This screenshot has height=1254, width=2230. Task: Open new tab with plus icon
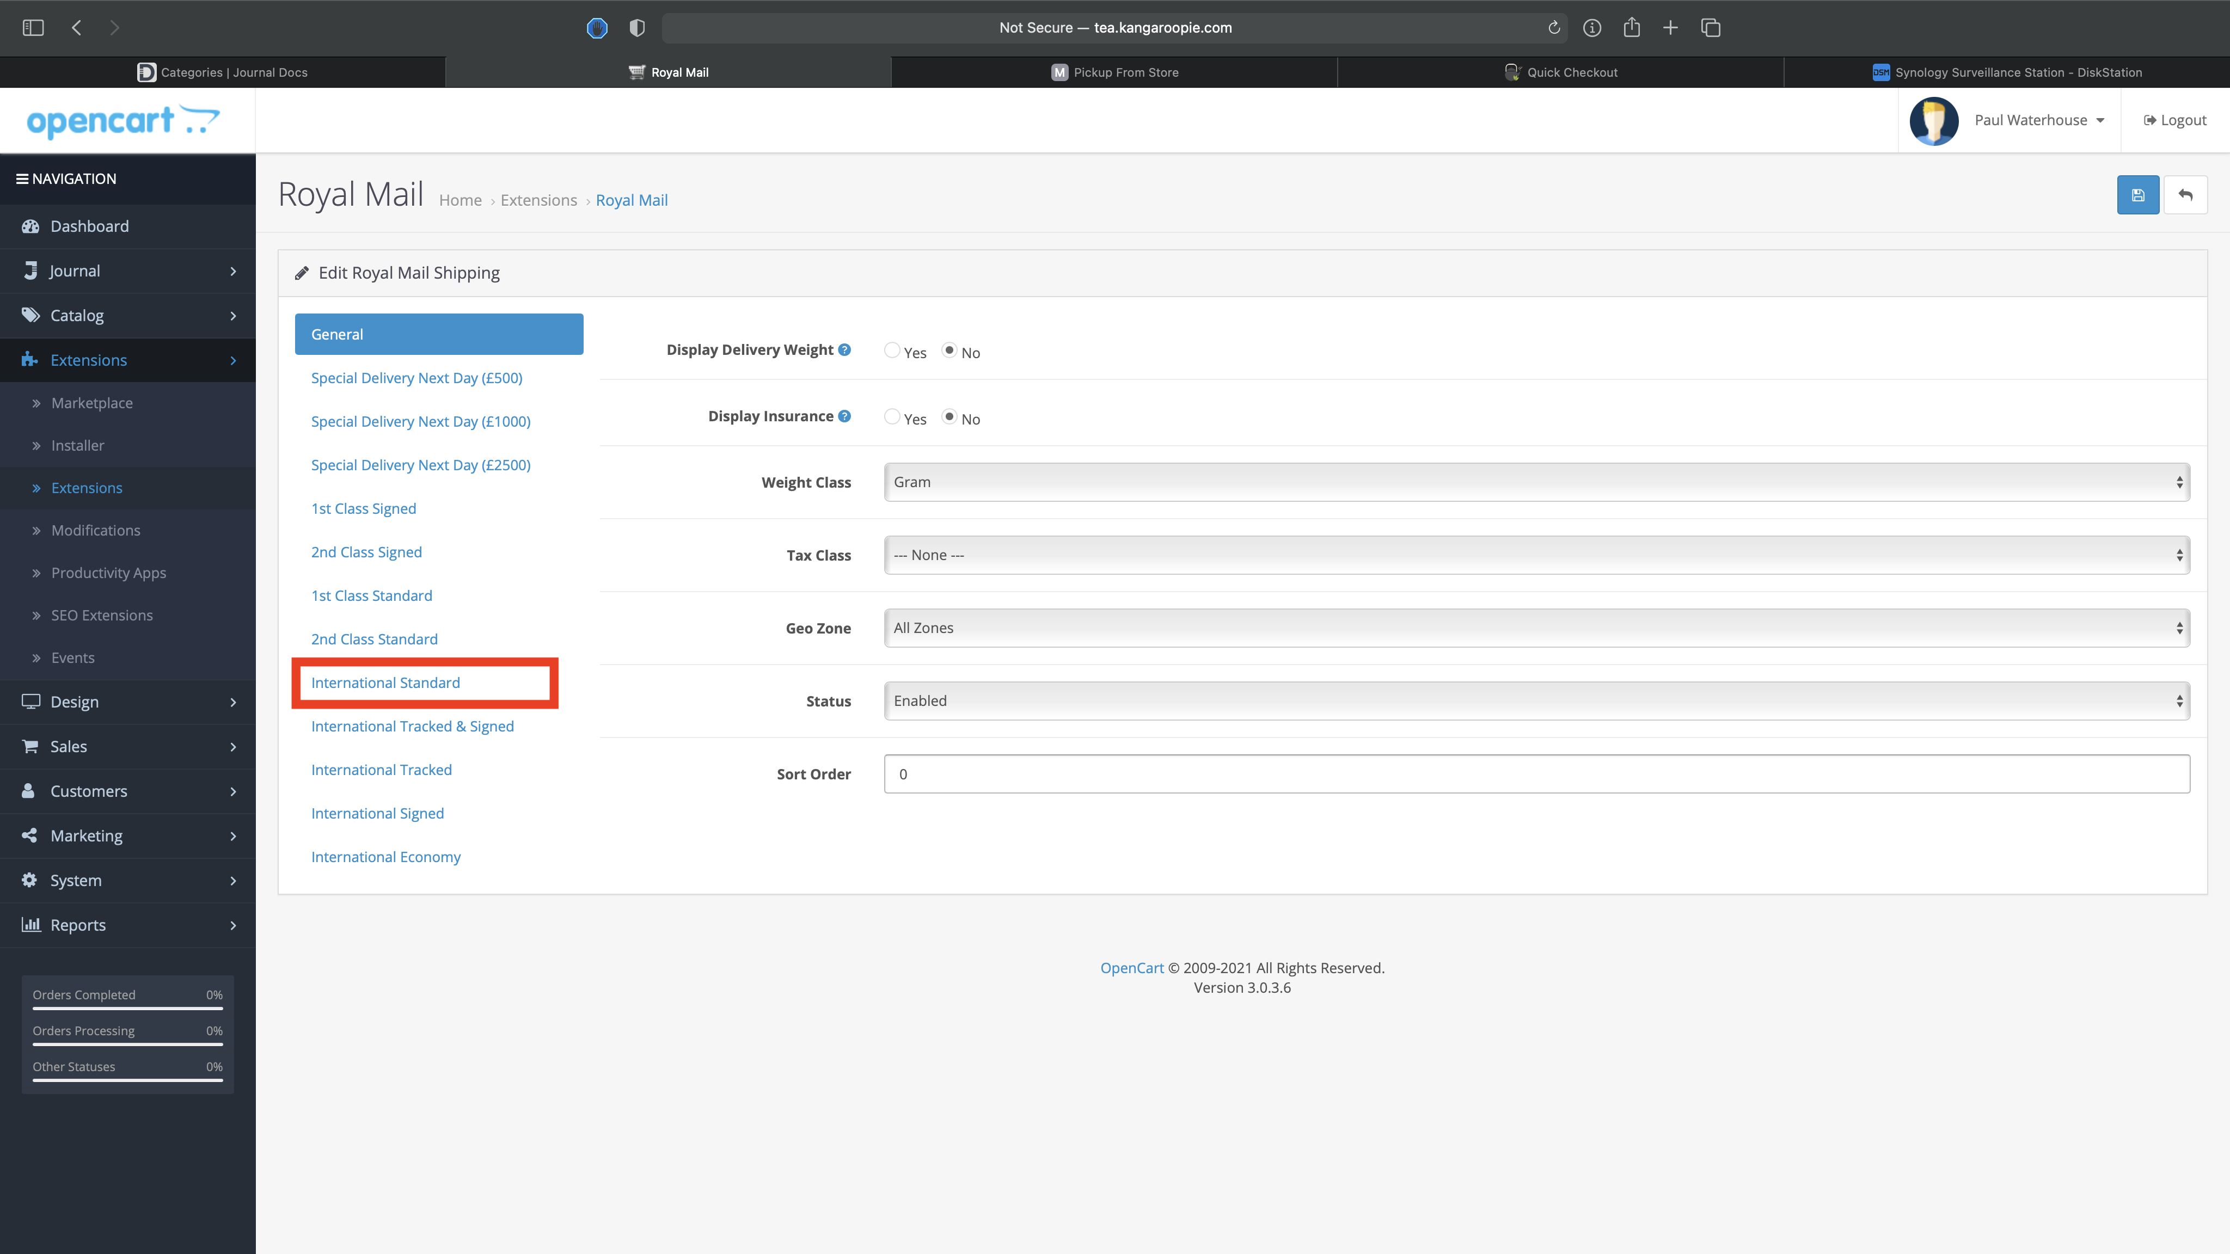point(1670,28)
